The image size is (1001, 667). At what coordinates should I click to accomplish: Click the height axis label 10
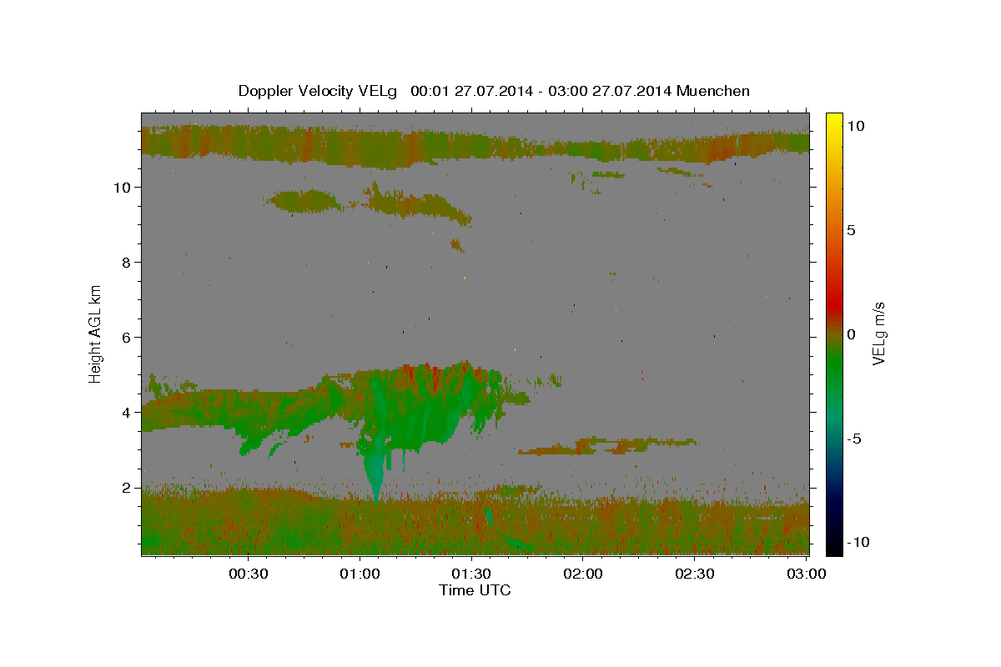(123, 188)
